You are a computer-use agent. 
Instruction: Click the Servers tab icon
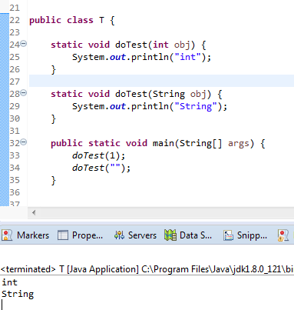[119, 235]
